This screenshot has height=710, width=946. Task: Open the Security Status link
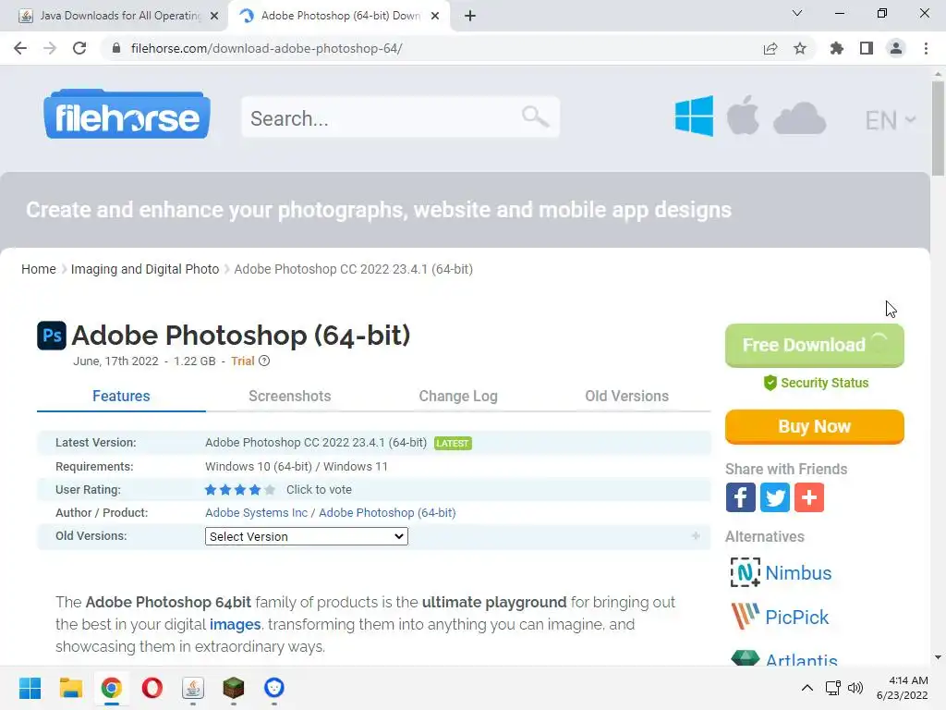(816, 383)
